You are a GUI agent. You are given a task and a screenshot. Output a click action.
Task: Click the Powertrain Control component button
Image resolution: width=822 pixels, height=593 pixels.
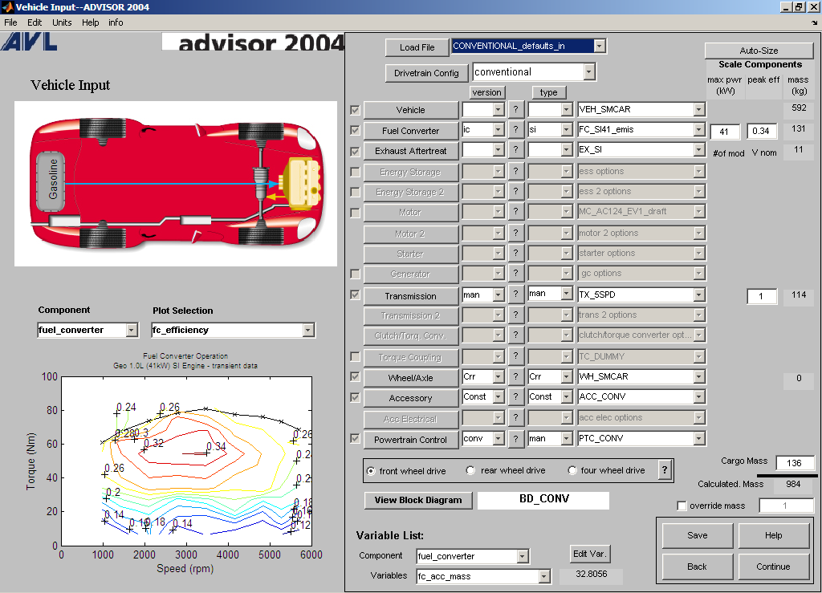pos(410,440)
